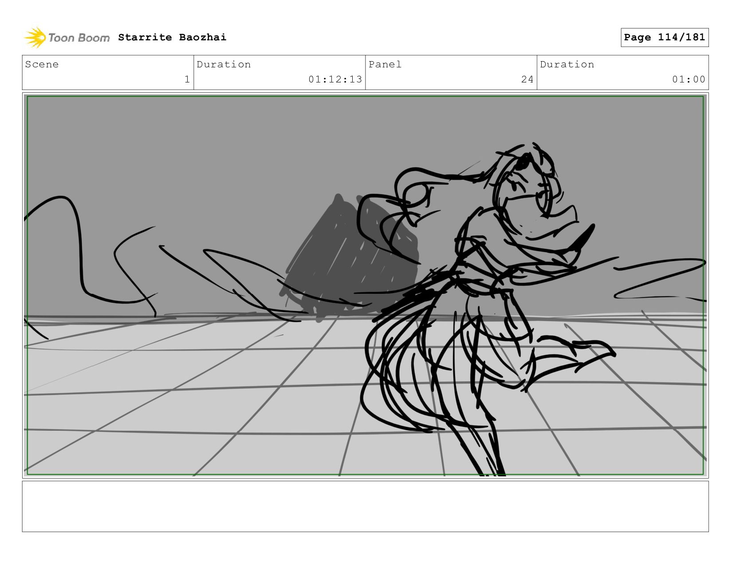Select the project title "Starrite Baozhai"
Screen dimensions: 732x565
(x=172, y=37)
